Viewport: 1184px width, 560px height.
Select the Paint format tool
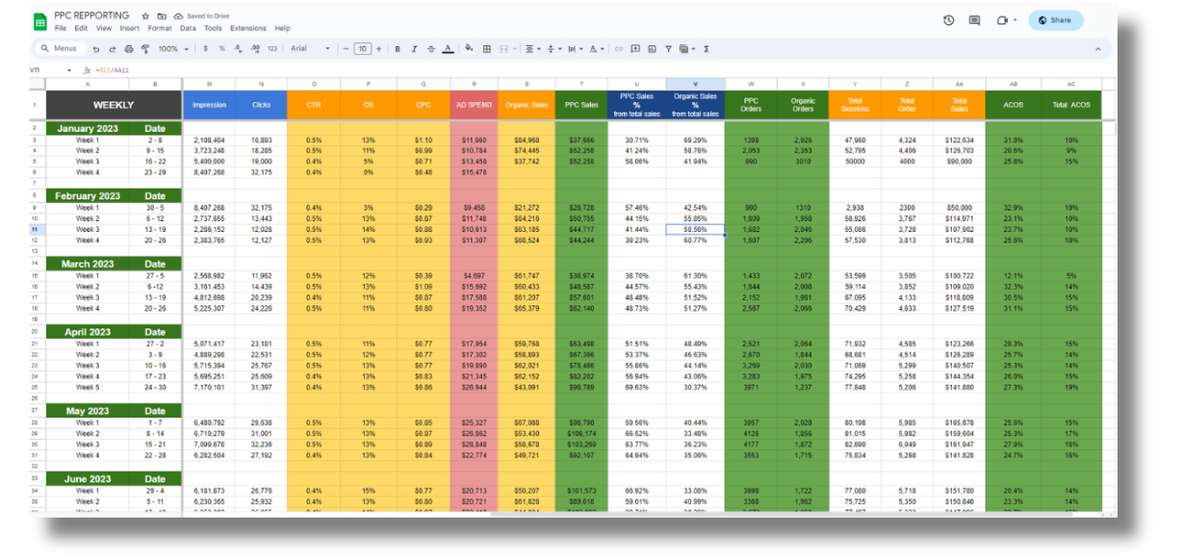[145, 49]
